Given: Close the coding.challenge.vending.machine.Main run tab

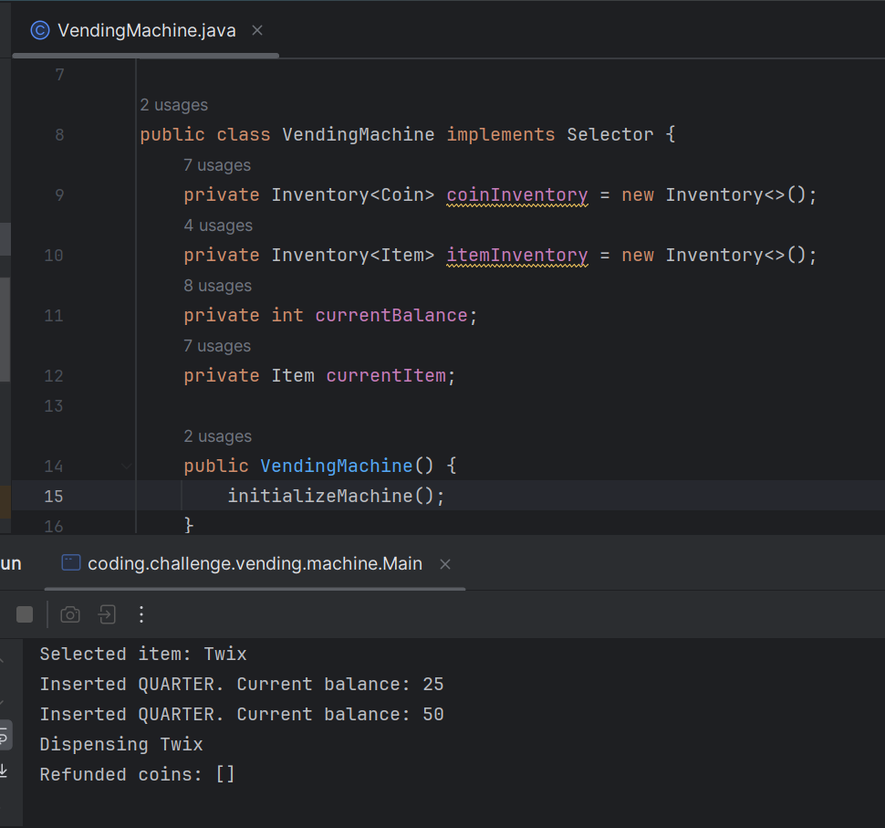Looking at the screenshot, I should coord(445,563).
